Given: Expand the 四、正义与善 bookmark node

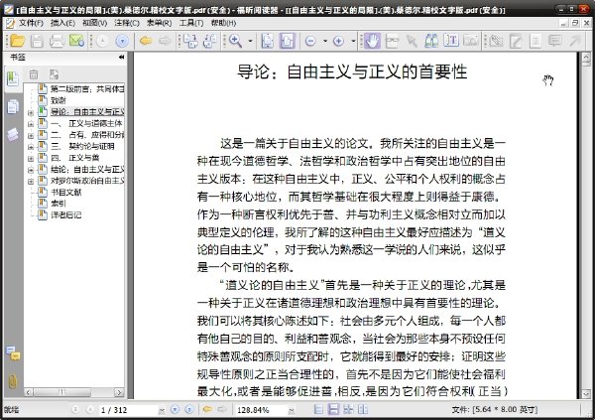Looking at the screenshot, I should click(x=31, y=158).
